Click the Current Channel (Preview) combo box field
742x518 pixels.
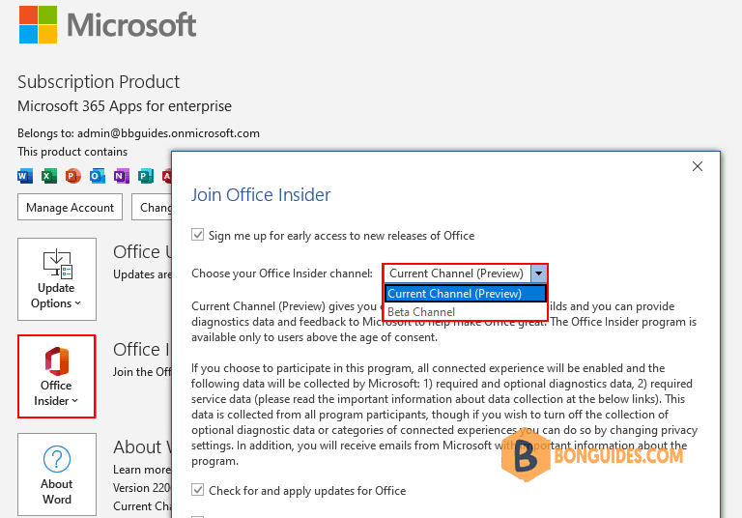click(457, 273)
